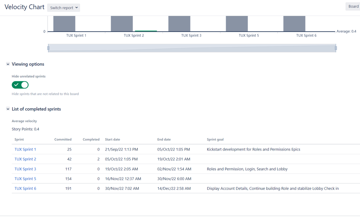The height and width of the screenshot is (219, 360).
Task: Click TUX Sprint 1 committed bar in chart
Action: [x=64, y=24]
